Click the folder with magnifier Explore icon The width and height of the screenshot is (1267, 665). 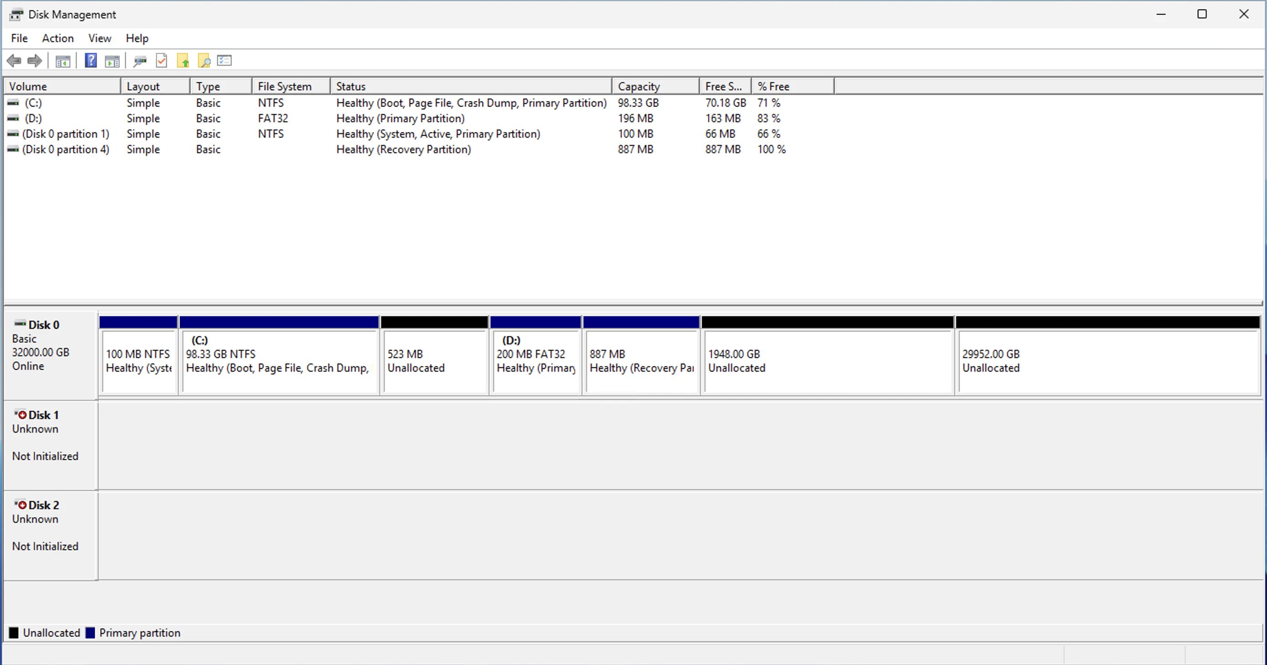(x=204, y=61)
